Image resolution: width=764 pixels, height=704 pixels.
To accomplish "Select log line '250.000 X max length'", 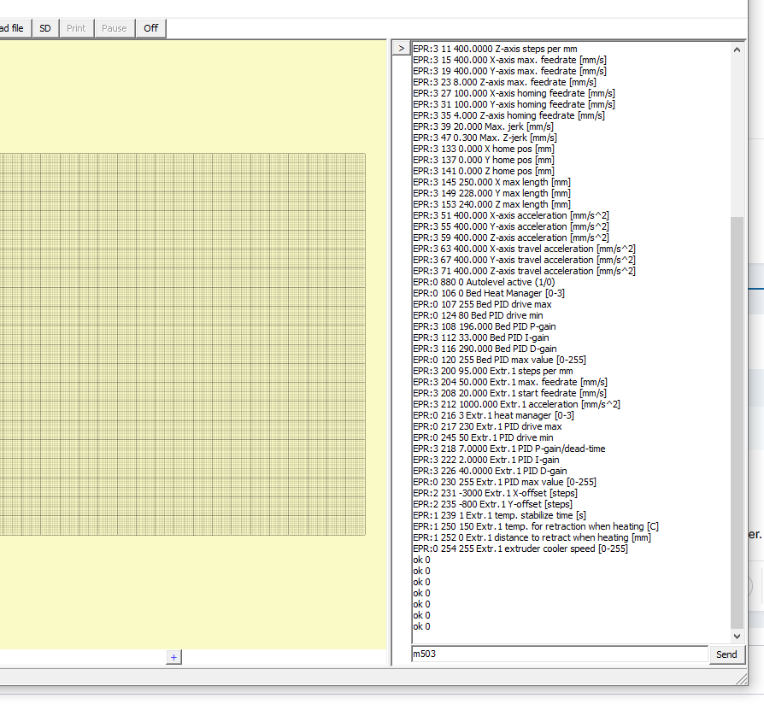I will pos(491,182).
